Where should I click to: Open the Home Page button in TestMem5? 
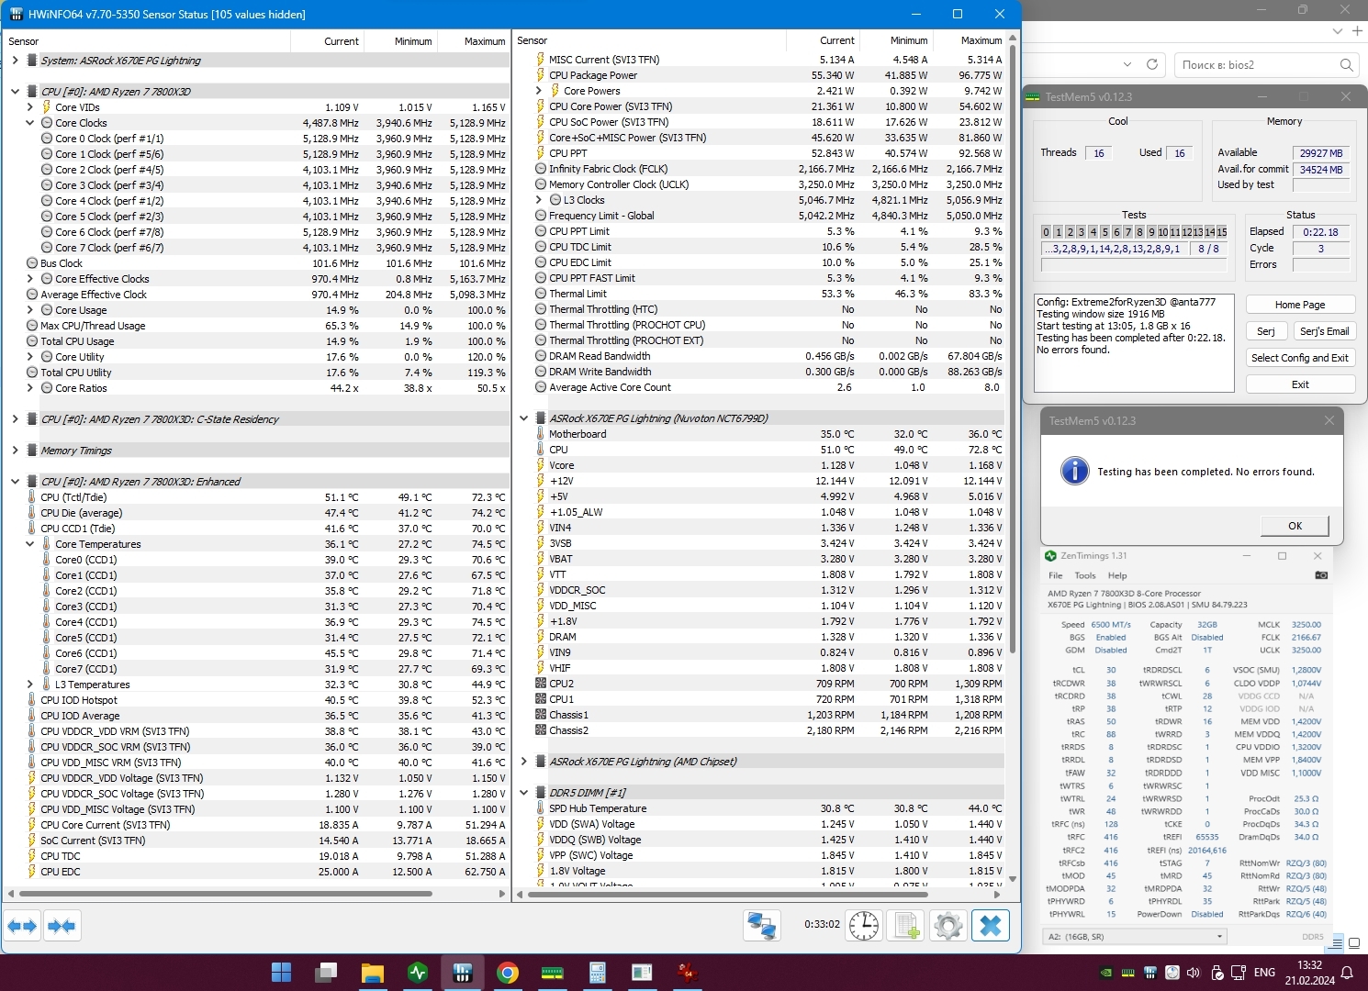[1300, 305]
